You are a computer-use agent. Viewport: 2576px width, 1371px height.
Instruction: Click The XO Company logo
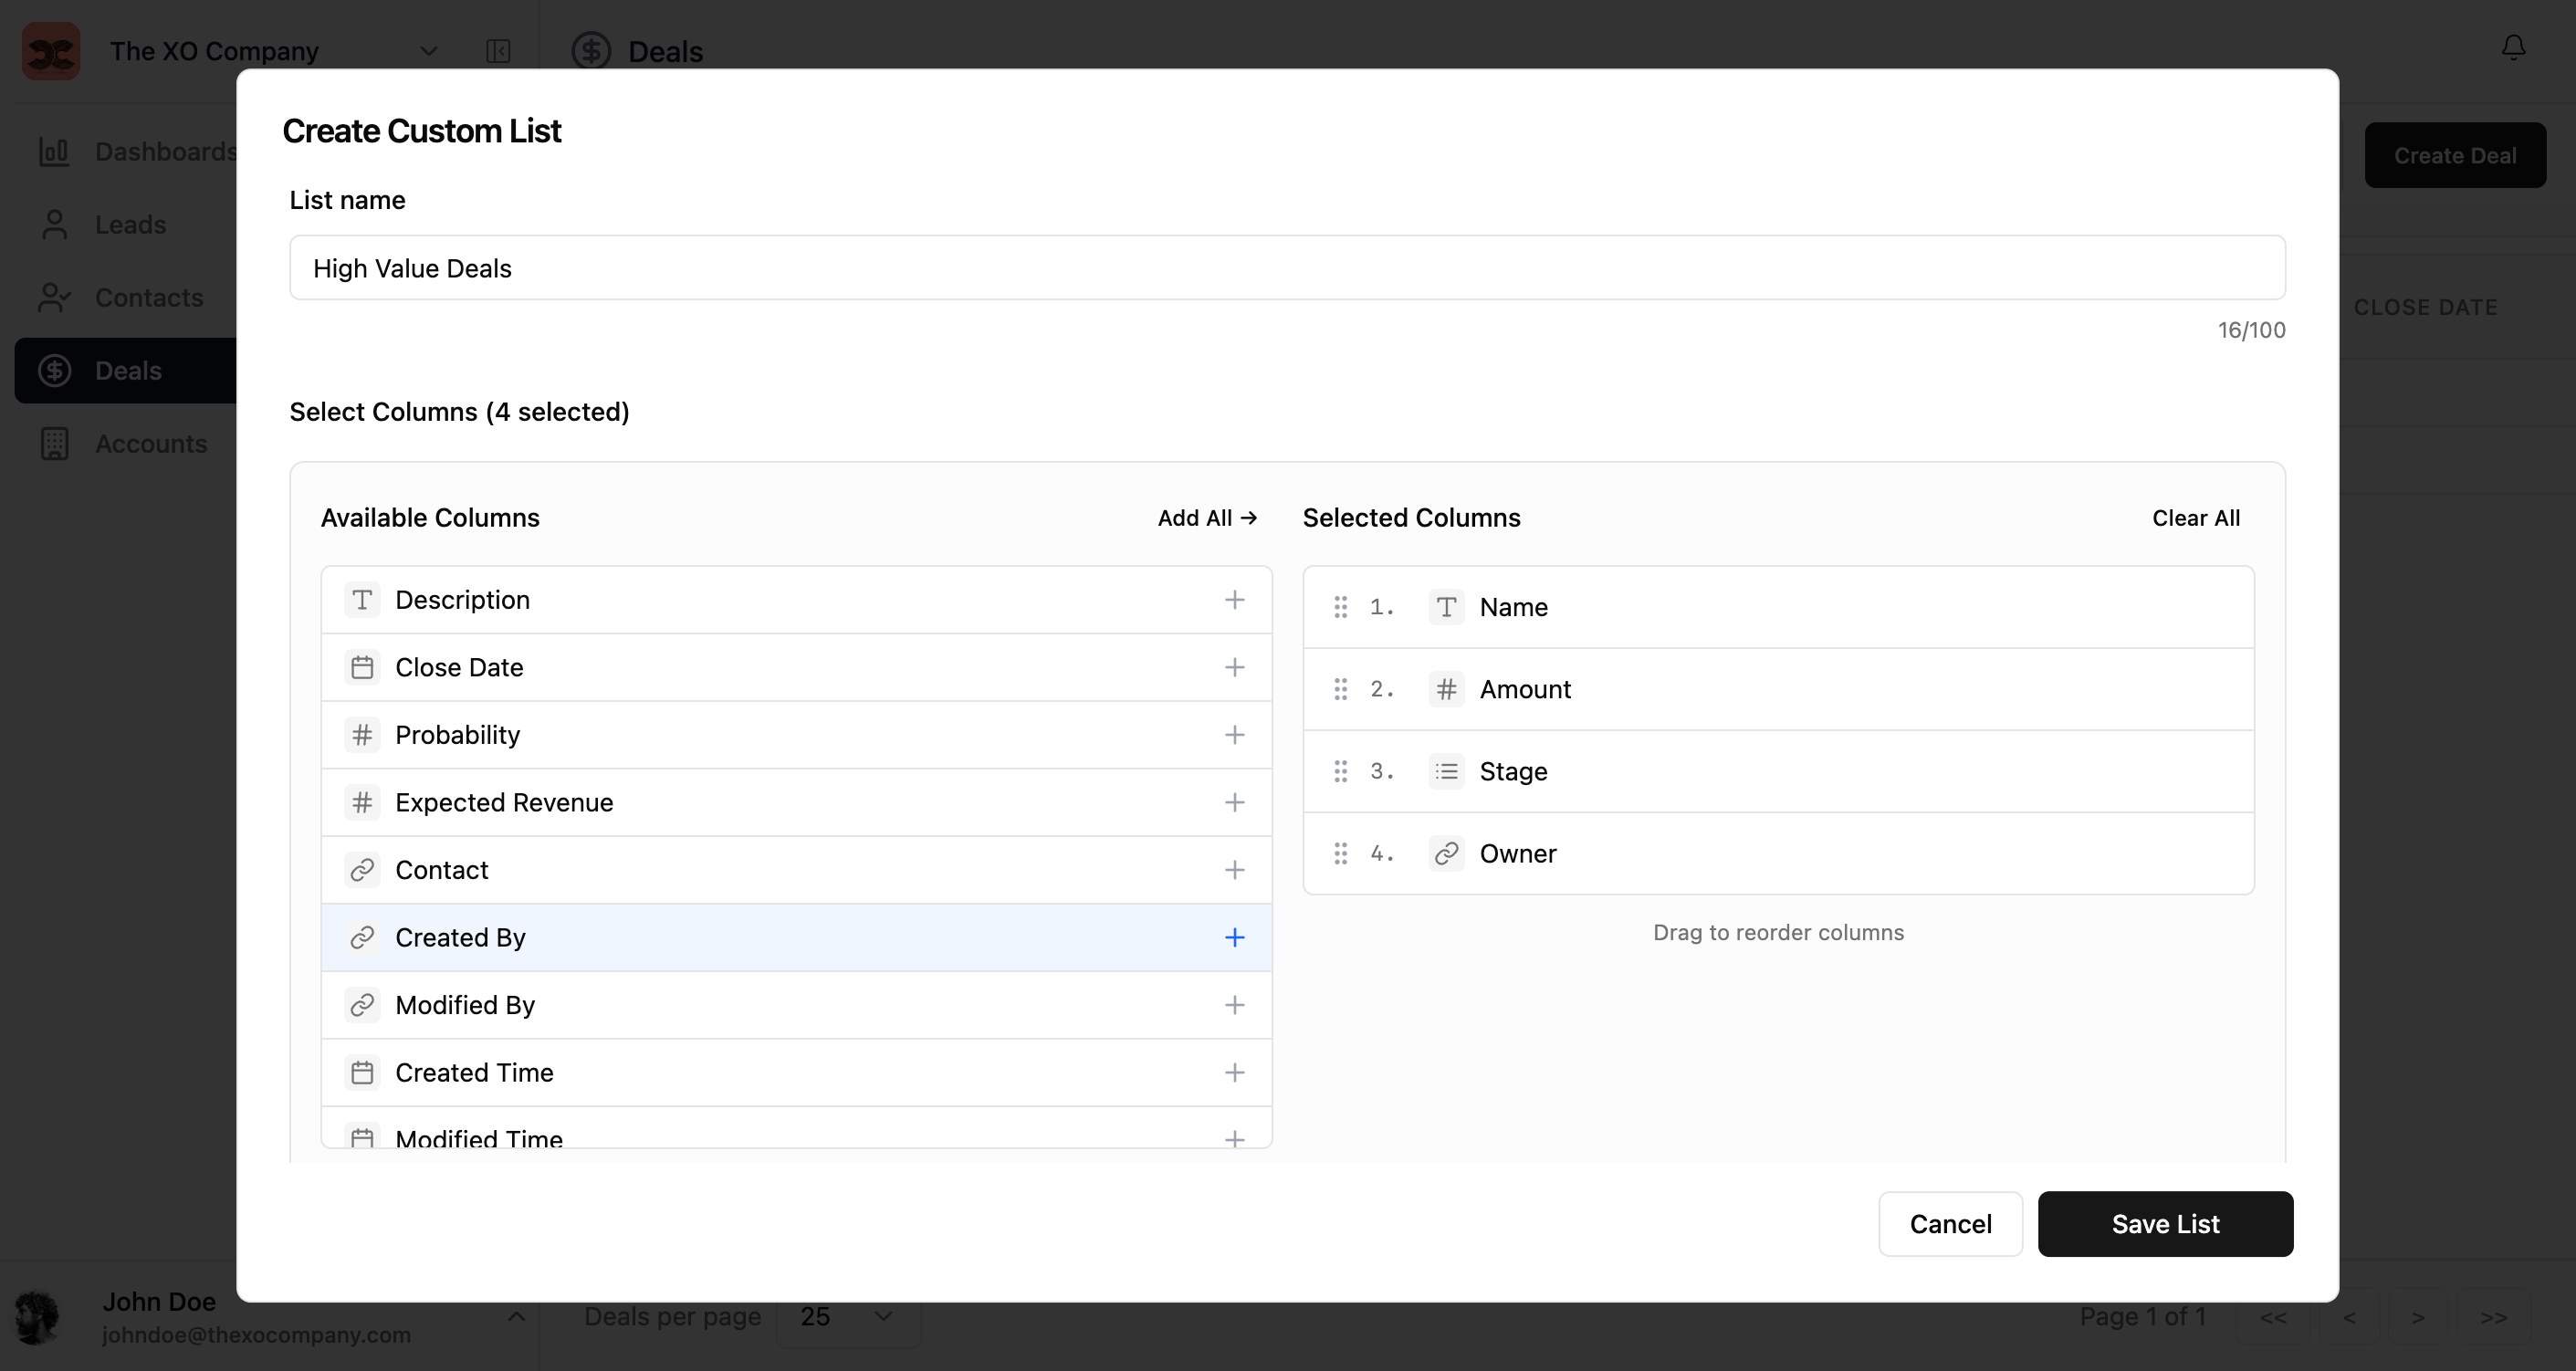tap(51, 51)
